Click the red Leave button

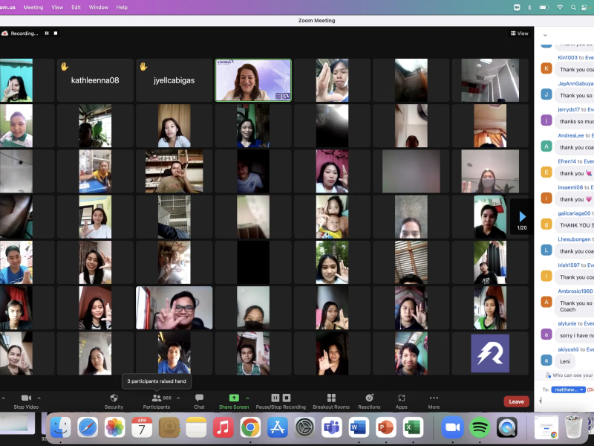pyautogui.click(x=516, y=401)
